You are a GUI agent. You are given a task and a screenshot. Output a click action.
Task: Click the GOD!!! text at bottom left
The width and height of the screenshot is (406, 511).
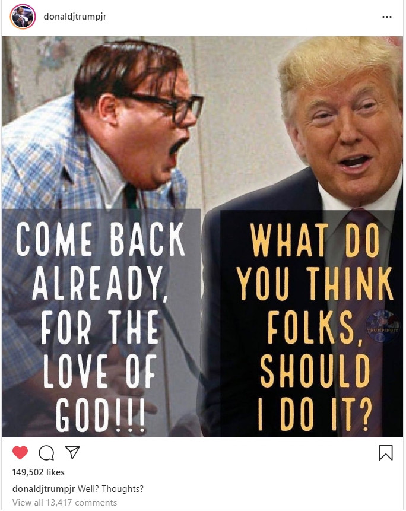(x=100, y=414)
